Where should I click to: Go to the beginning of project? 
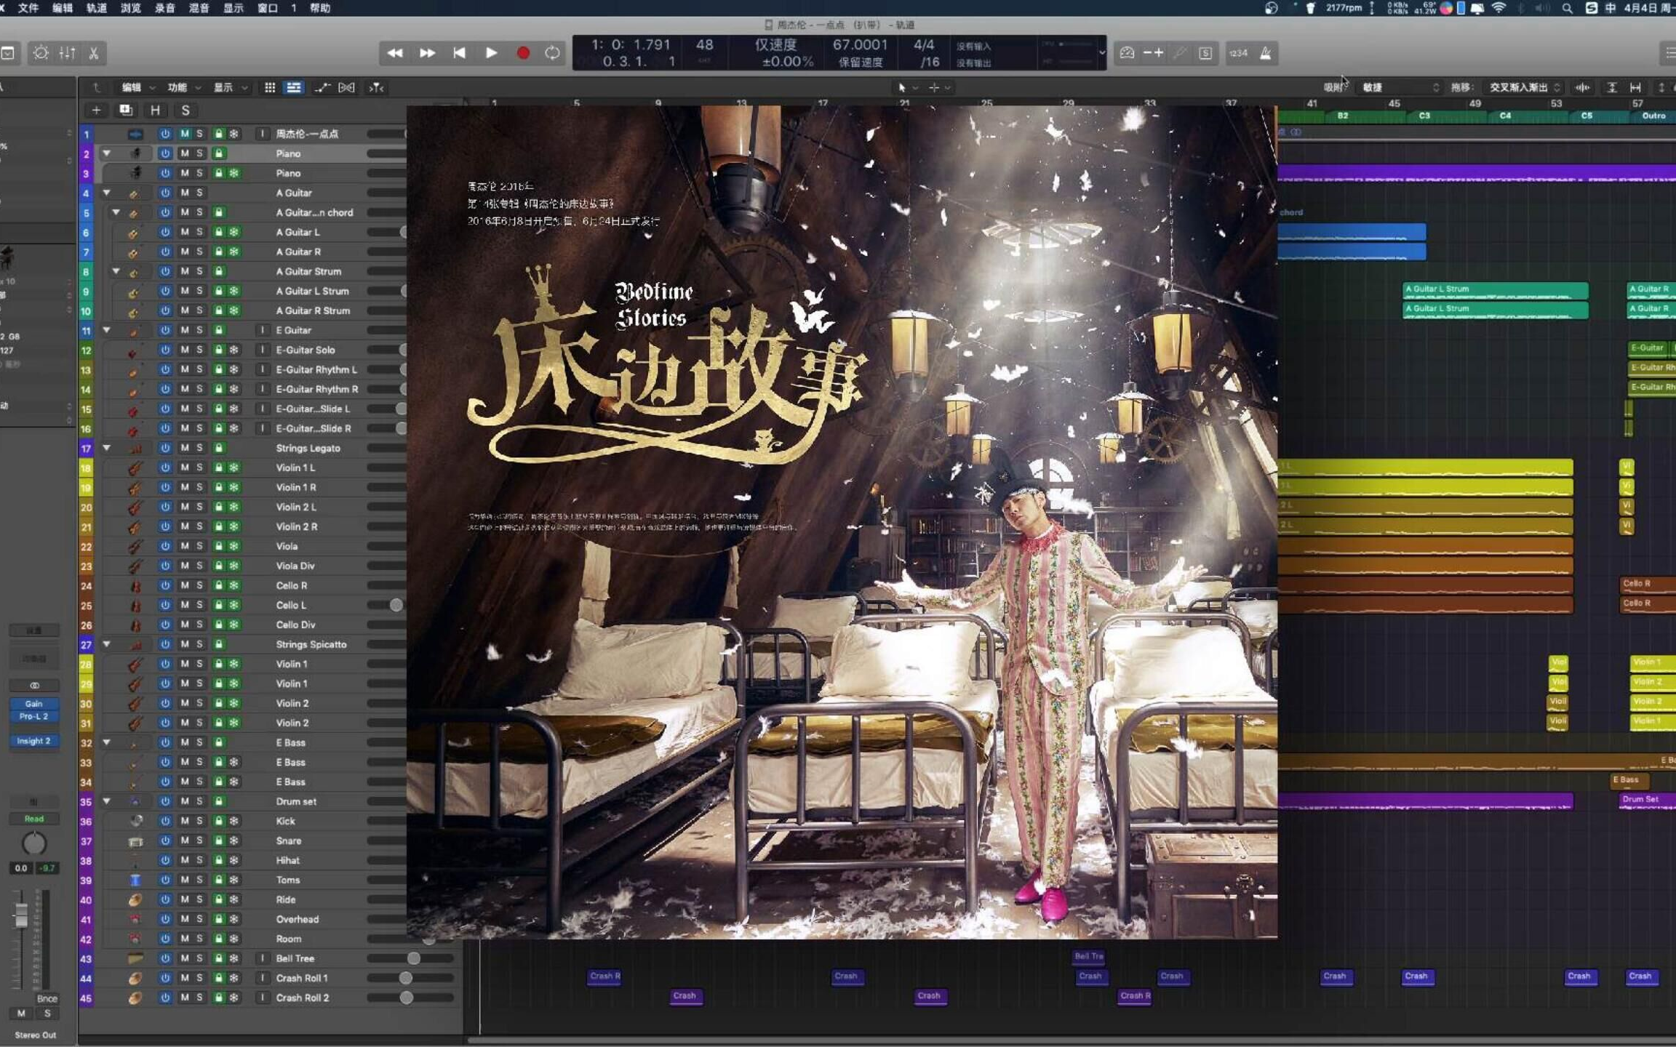coord(459,53)
